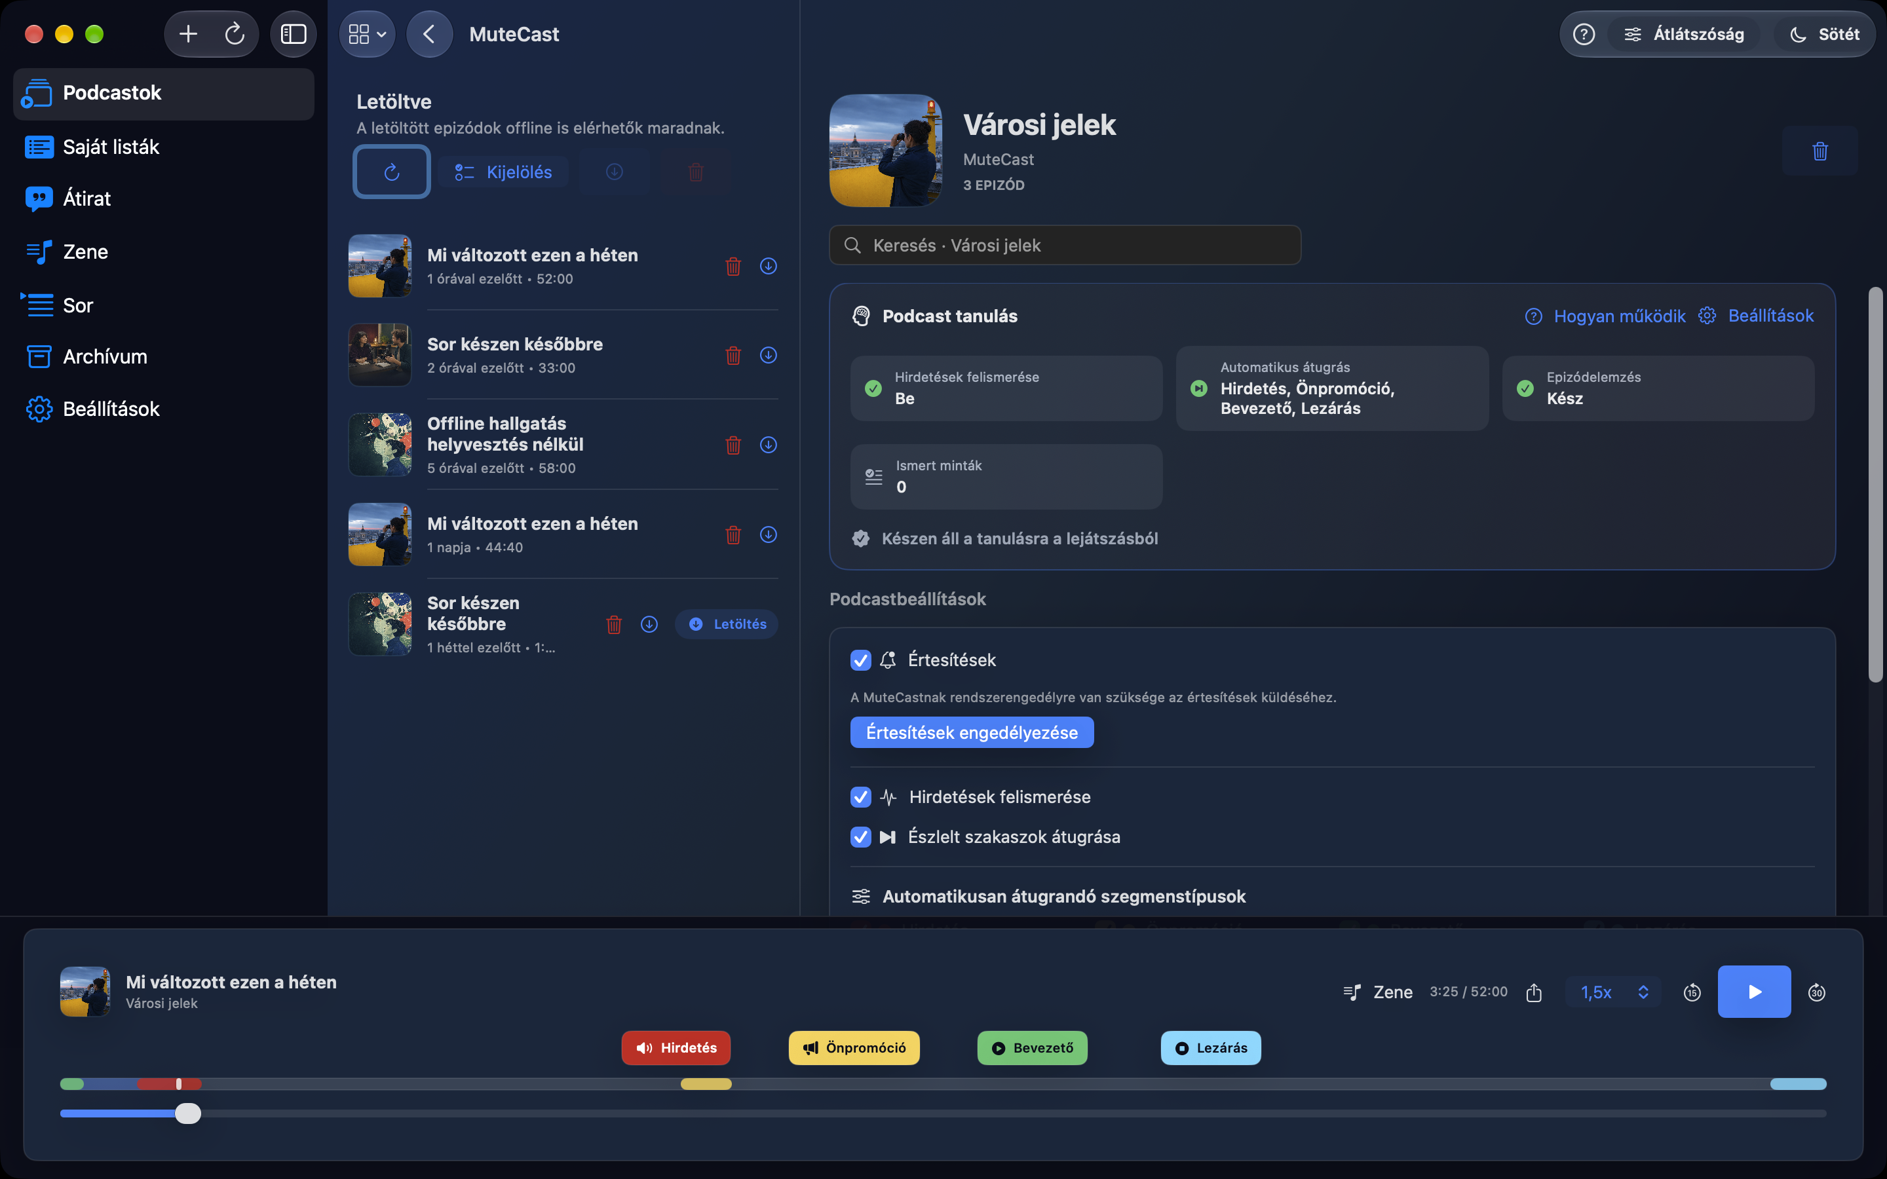Open the help question mark icon

click(x=1584, y=34)
